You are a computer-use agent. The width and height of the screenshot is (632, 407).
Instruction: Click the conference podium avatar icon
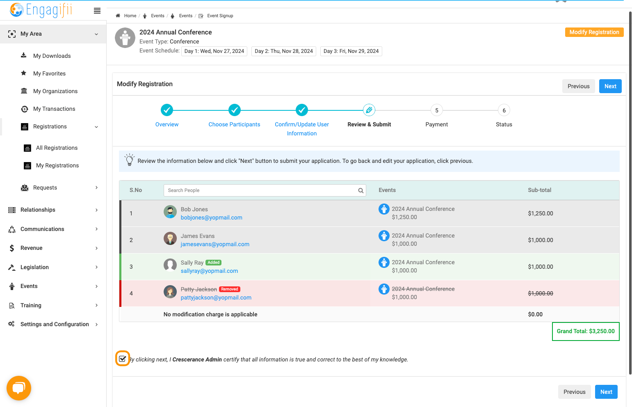pyautogui.click(x=125, y=38)
